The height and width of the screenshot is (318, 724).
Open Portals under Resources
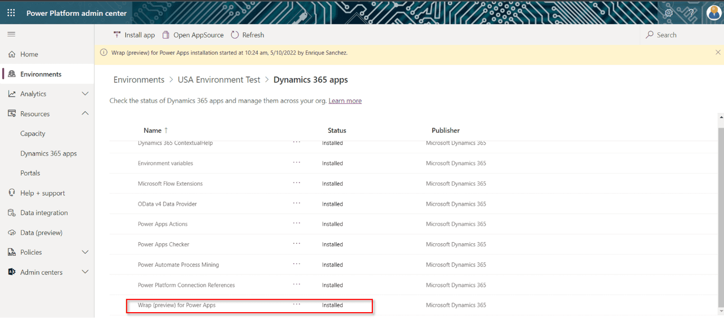30,173
